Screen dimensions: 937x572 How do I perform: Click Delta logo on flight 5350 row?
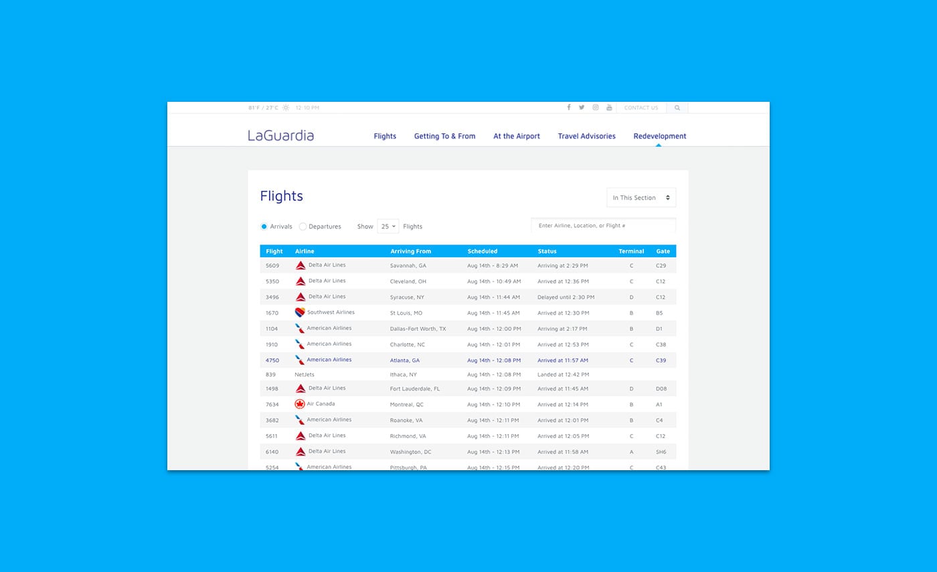[x=301, y=281]
